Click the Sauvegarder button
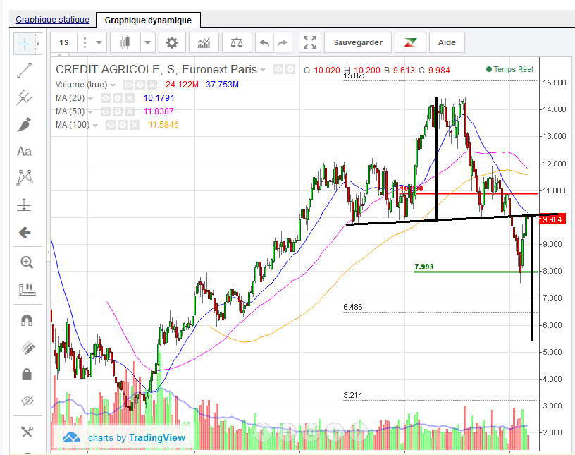 (x=358, y=42)
